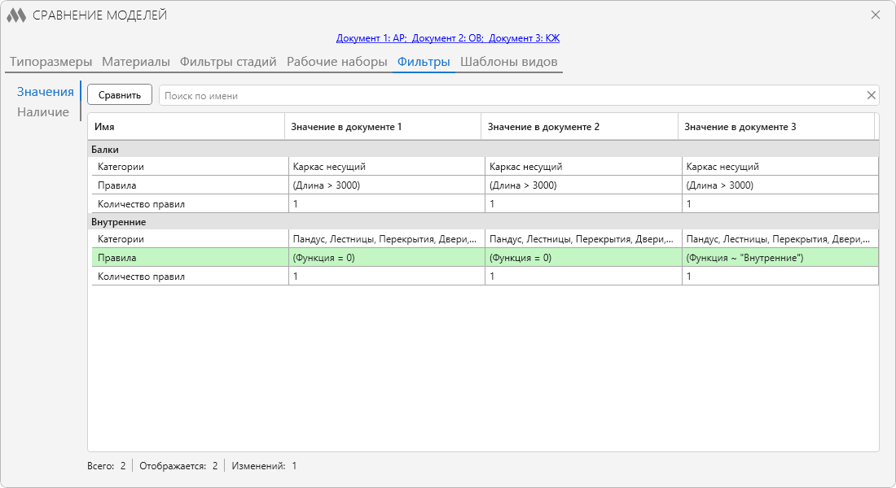Collapse the Балки group header
This screenshot has width=896, height=488.
click(483, 150)
